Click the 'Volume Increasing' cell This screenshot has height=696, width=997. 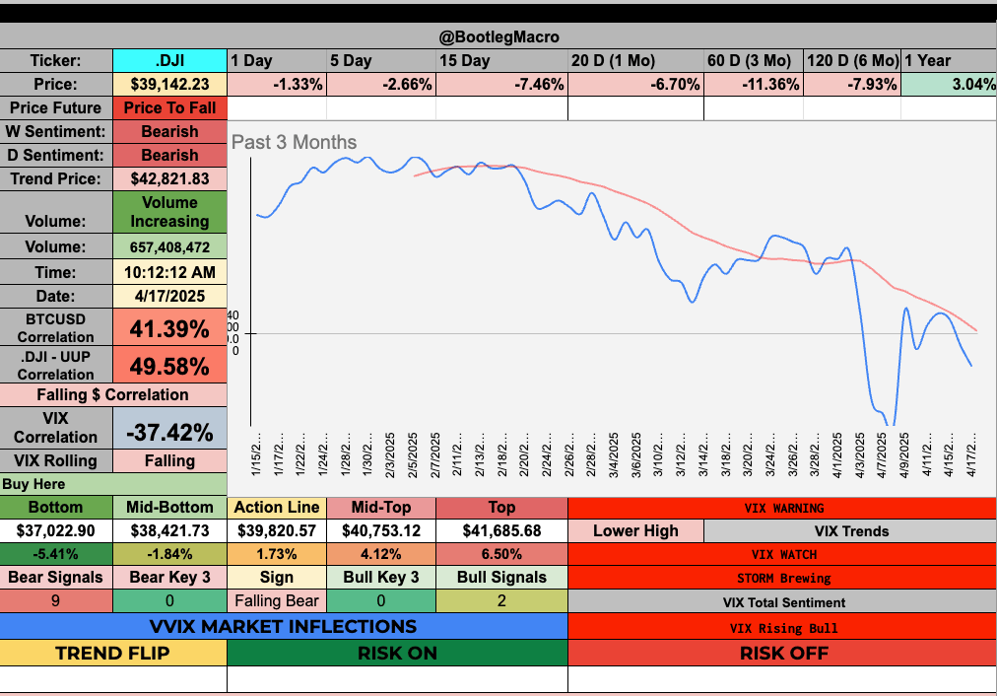tap(169, 212)
